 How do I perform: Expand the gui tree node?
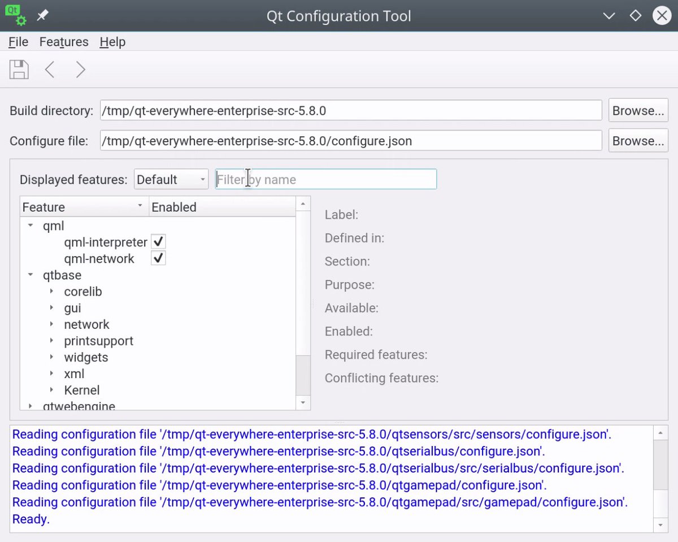pyautogui.click(x=51, y=308)
